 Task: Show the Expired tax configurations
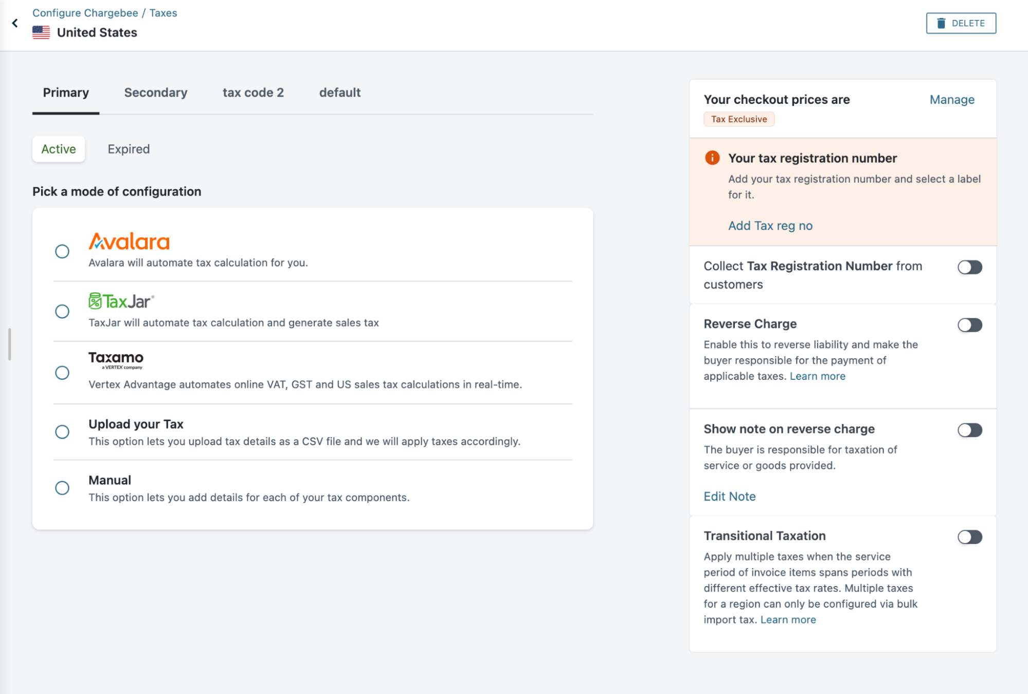[x=129, y=149]
